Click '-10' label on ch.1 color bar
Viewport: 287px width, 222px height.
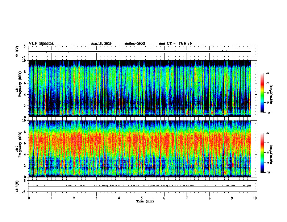268,113
